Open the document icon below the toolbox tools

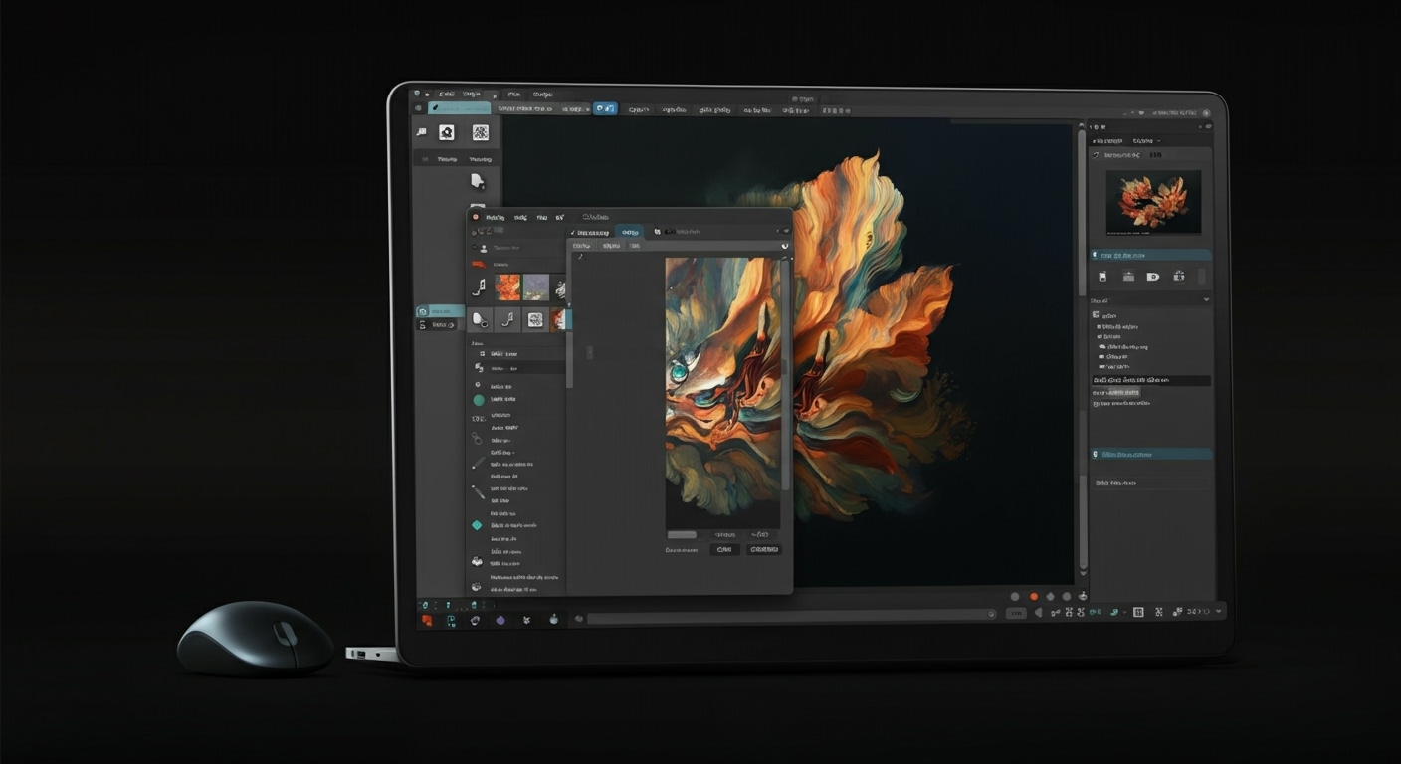pyautogui.click(x=480, y=180)
